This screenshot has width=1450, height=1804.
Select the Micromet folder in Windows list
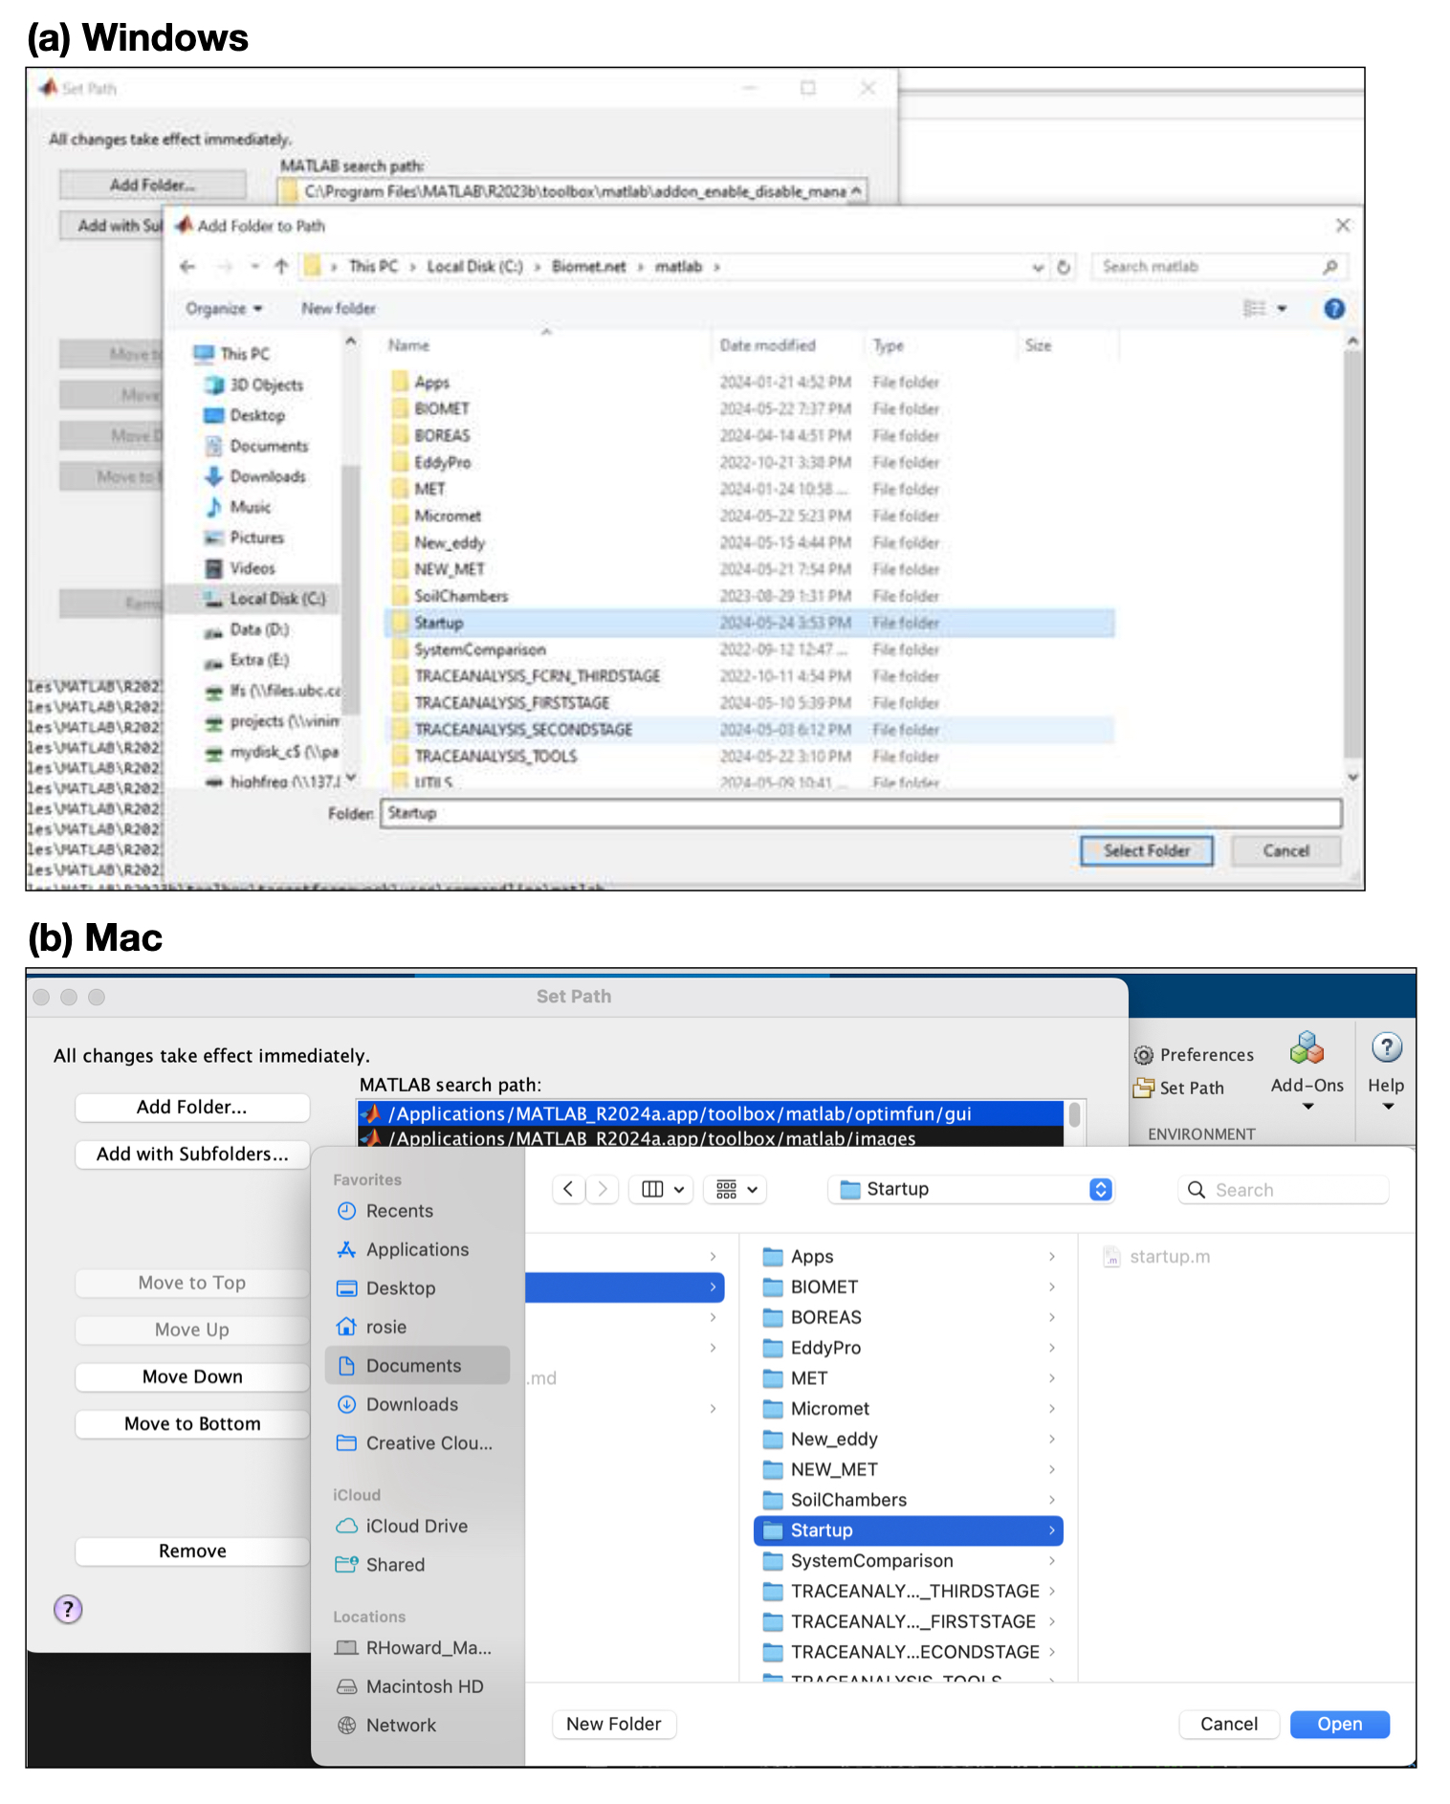pos(750,516)
